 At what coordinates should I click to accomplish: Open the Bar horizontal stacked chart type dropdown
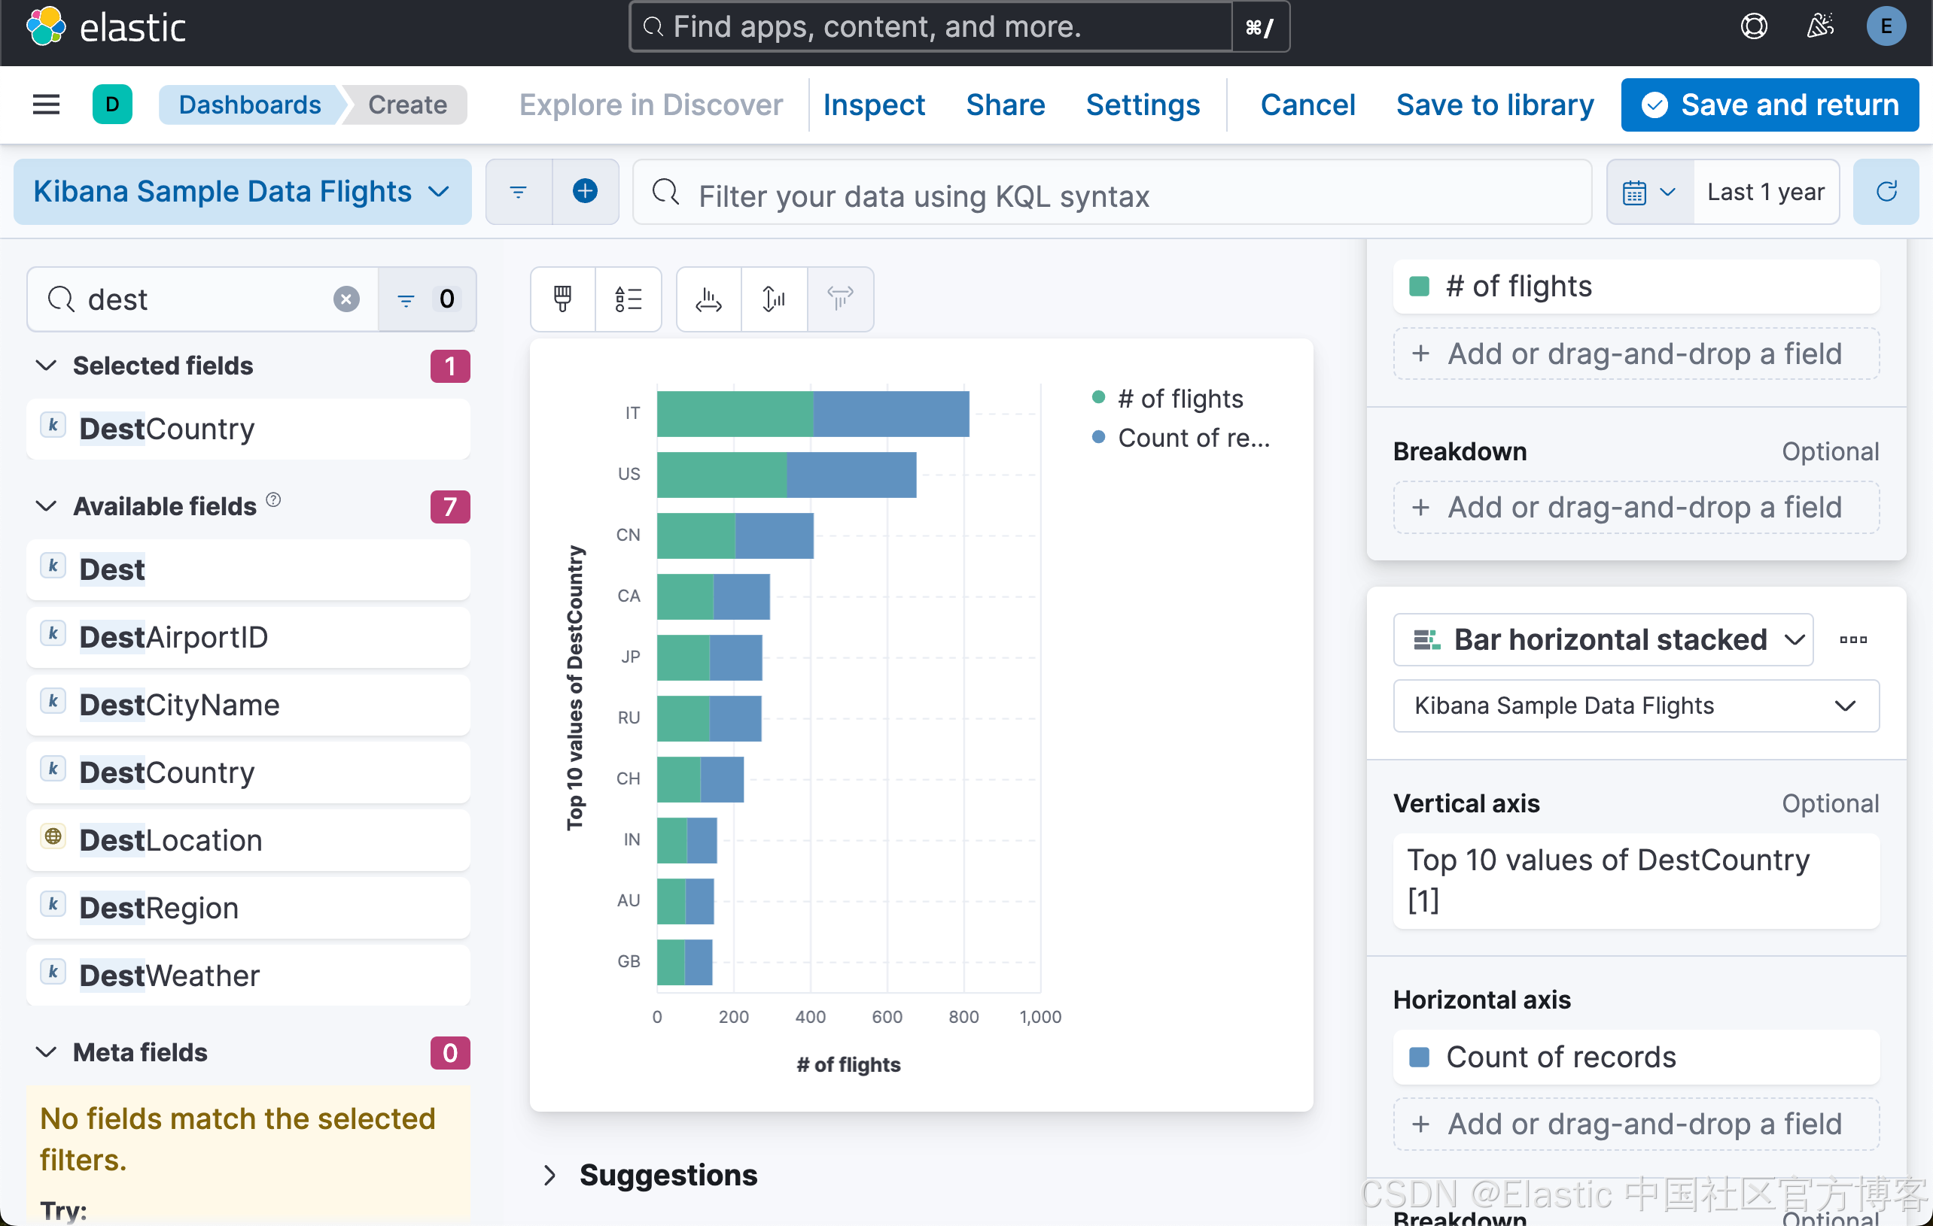(1603, 639)
